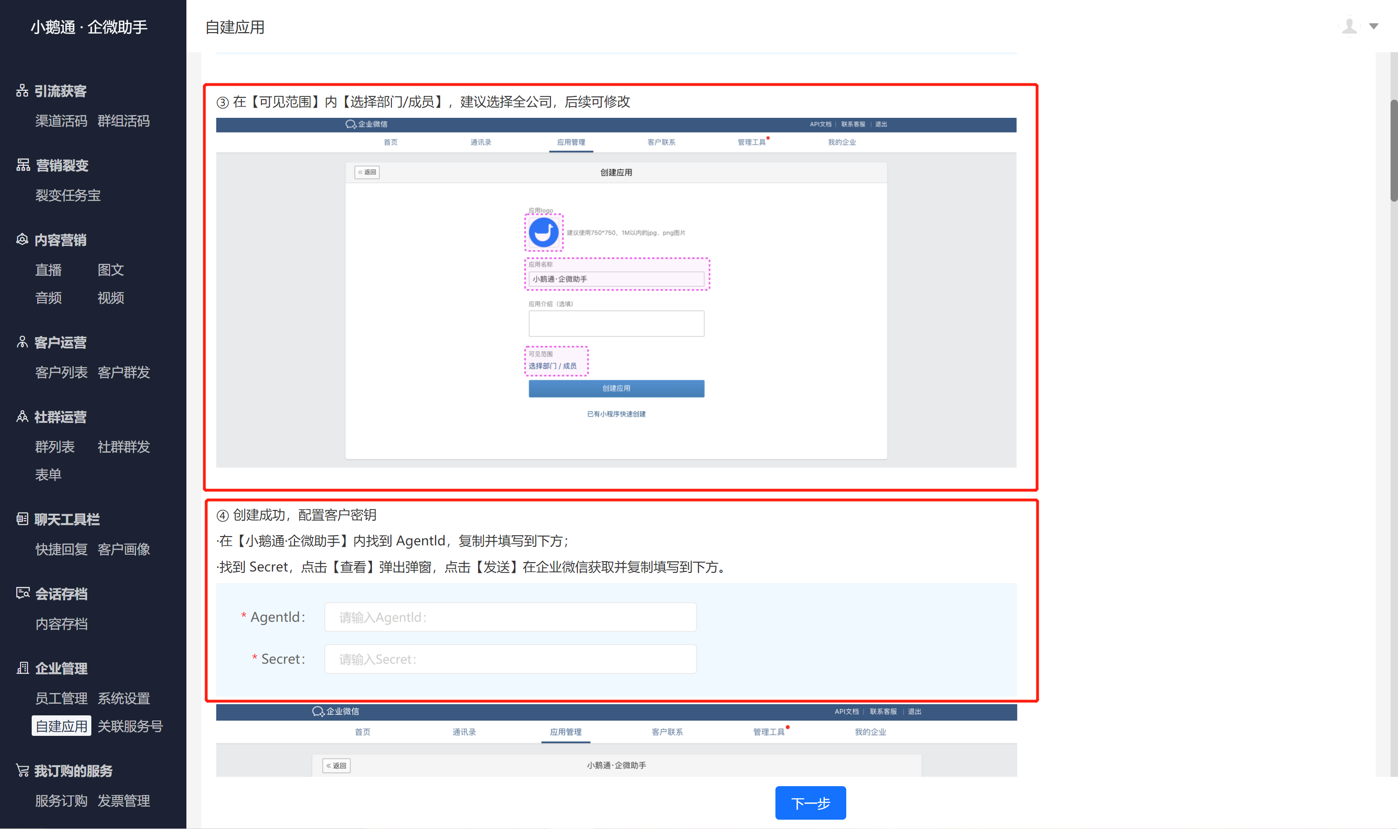Go to 服务订购
Viewport: 1398px width, 829px height.
click(62, 801)
